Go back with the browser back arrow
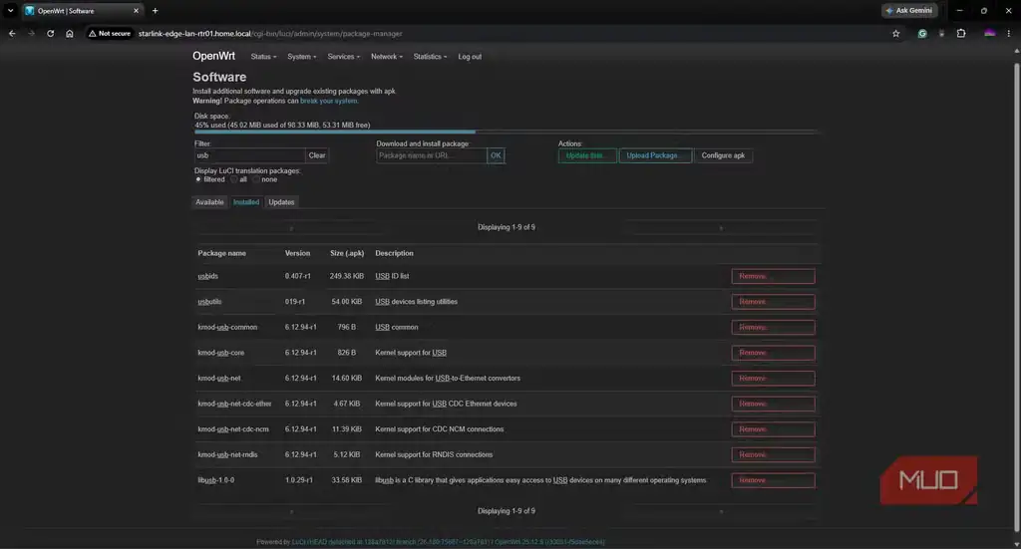This screenshot has height=549, width=1021. (12, 33)
